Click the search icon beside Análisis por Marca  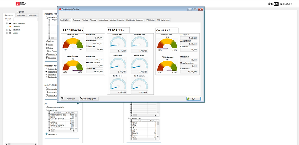[129, 118]
